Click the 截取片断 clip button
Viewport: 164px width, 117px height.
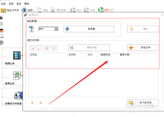[89, 48]
